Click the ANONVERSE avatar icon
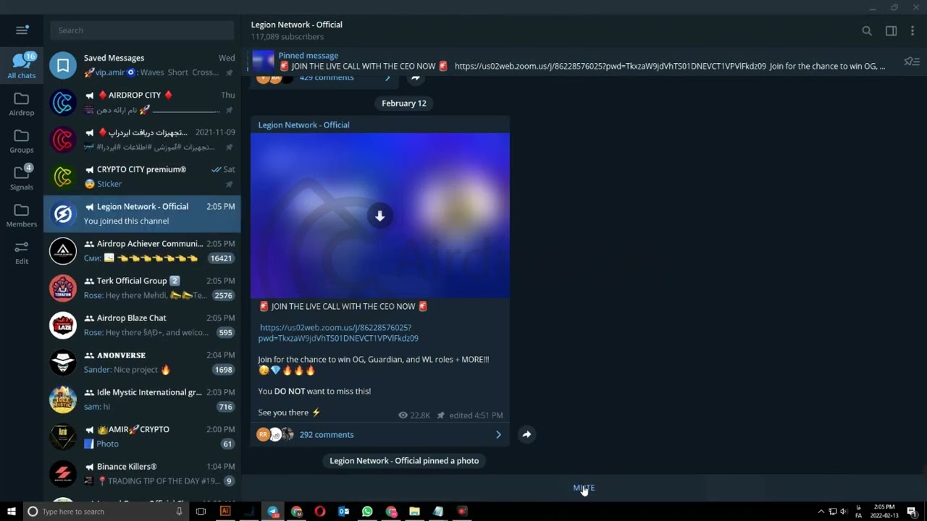The height and width of the screenshot is (521, 927). pyautogui.click(x=63, y=362)
